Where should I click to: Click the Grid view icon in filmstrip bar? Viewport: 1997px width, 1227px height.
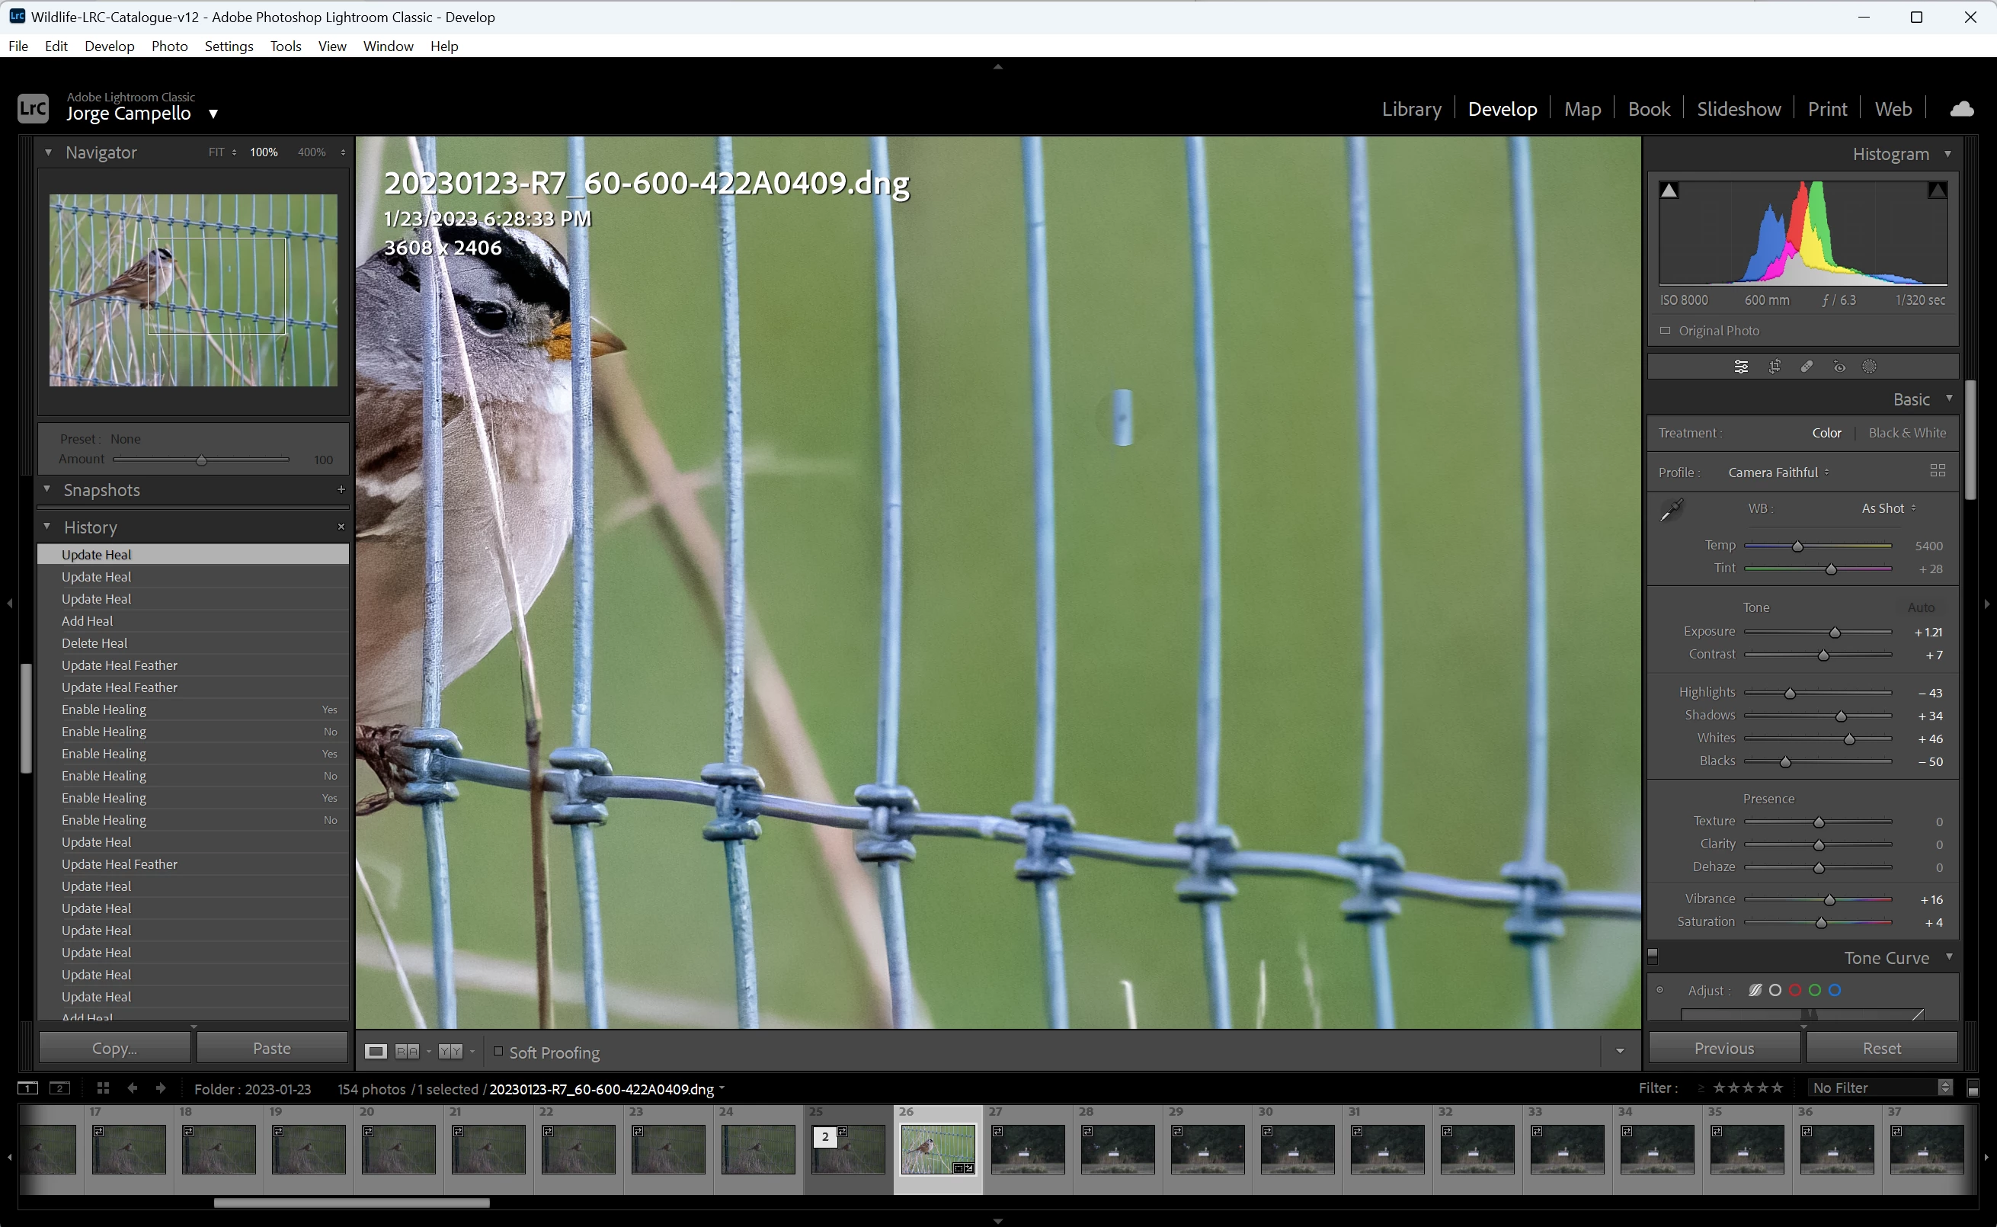(x=103, y=1088)
